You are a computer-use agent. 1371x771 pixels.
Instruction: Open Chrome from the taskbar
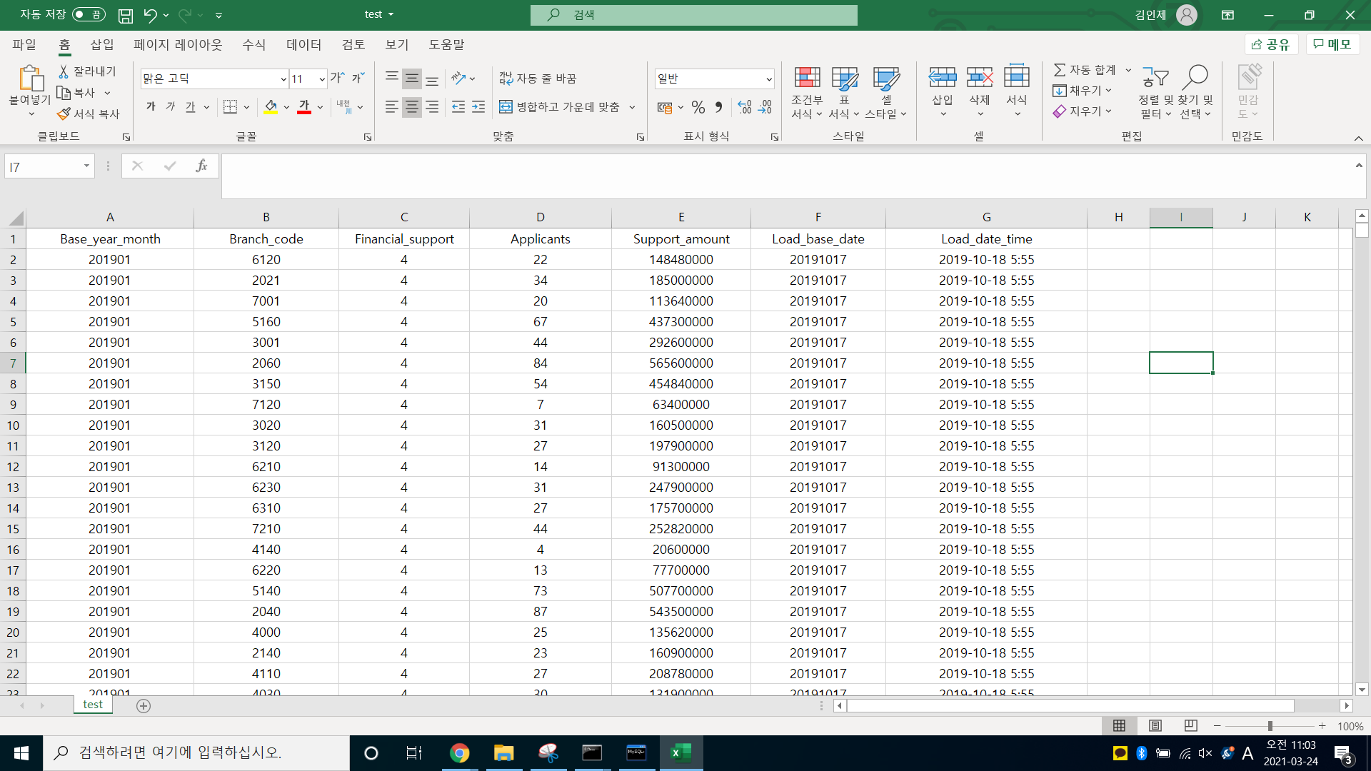tap(460, 752)
